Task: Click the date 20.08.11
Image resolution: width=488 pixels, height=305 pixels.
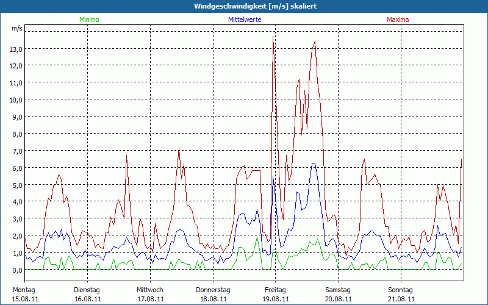Action: [339, 299]
